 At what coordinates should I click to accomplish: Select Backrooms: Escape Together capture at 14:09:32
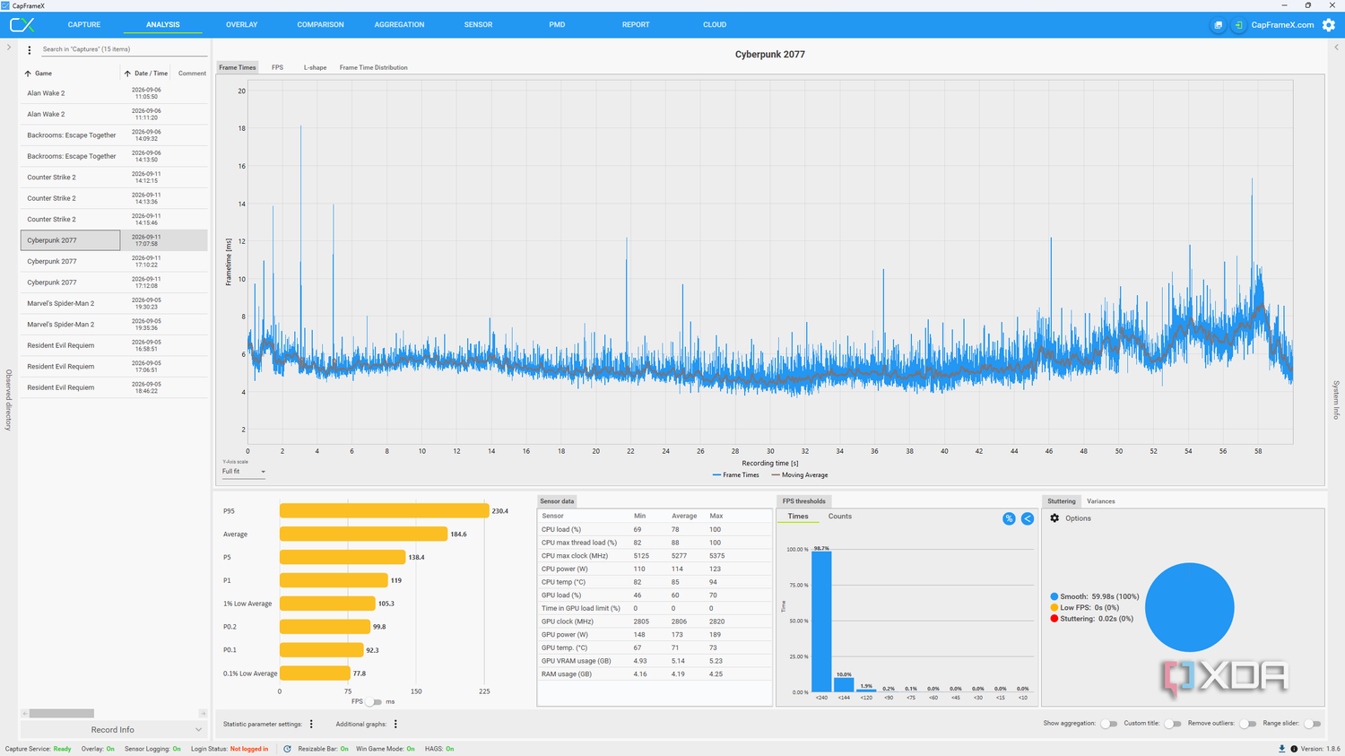click(114, 135)
